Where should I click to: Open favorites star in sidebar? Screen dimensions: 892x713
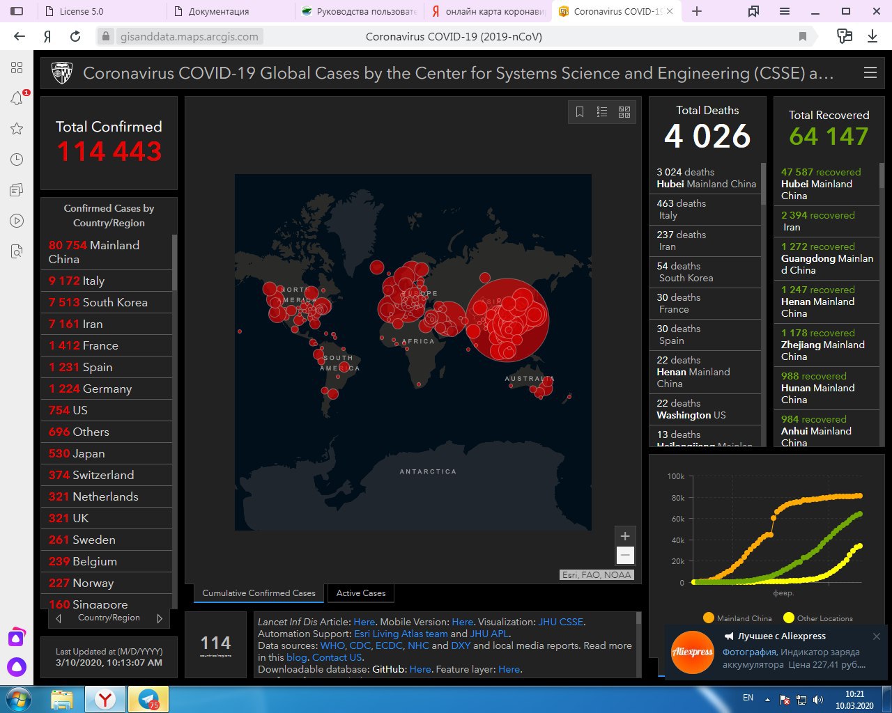tap(17, 129)
